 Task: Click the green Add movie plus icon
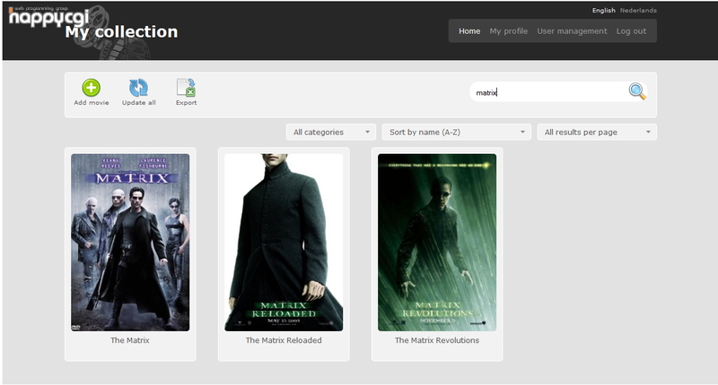(92, 87)
